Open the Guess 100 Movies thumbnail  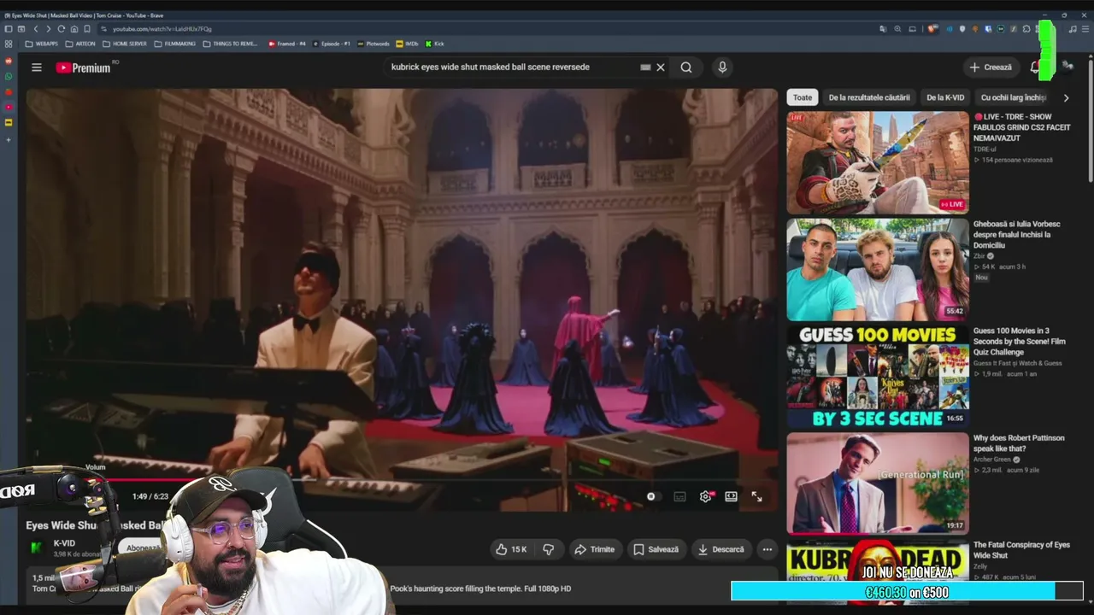[x=878, y=377]
